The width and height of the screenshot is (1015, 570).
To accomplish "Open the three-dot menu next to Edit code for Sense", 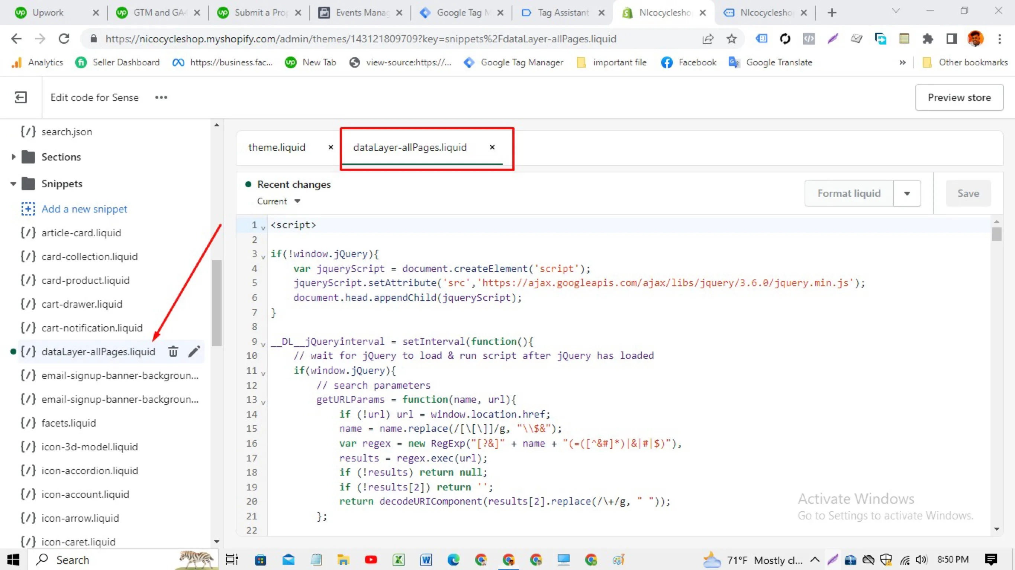I will coord(161,97).
